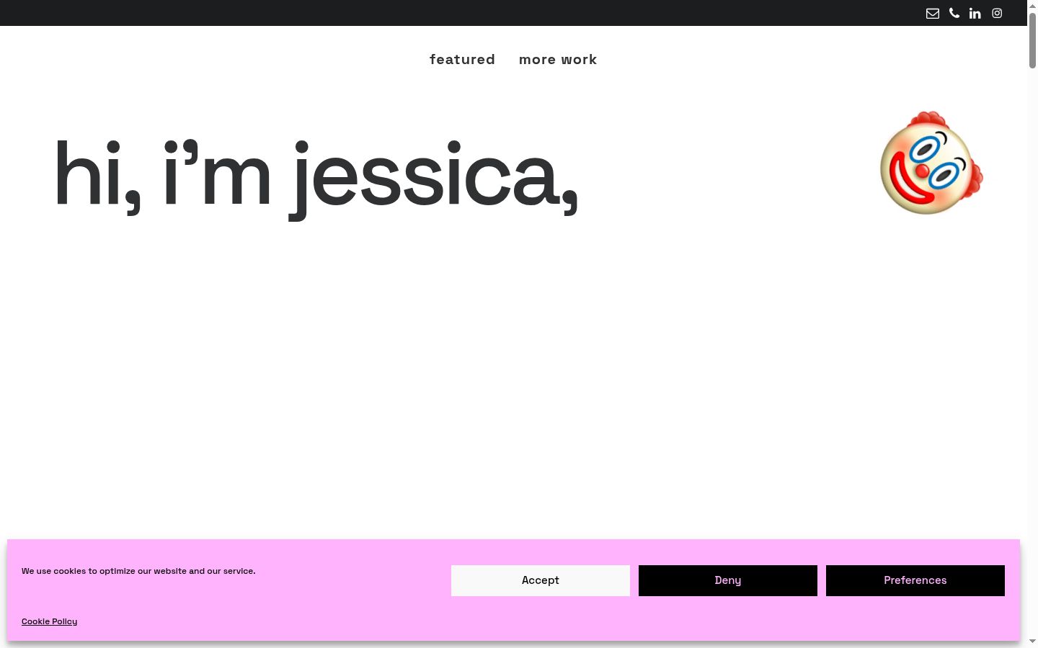Viewport: 1038px width, 648px height.
Task: Click the scrollbar down arrow
Action: pos(1032,641)
